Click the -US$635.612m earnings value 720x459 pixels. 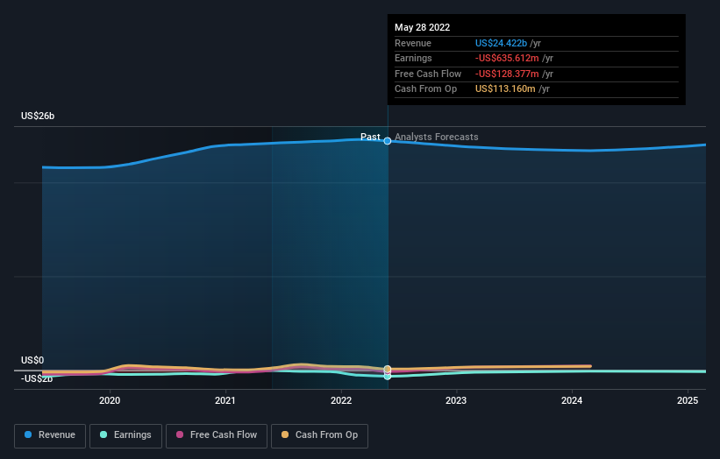coord(507,58)
